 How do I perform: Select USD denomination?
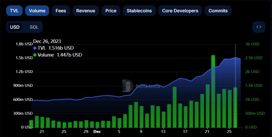point(15,27)
